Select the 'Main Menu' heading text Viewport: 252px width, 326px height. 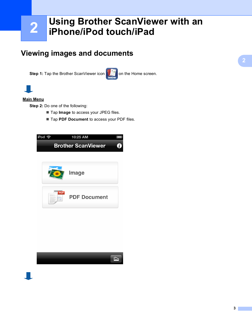(33, 99)
